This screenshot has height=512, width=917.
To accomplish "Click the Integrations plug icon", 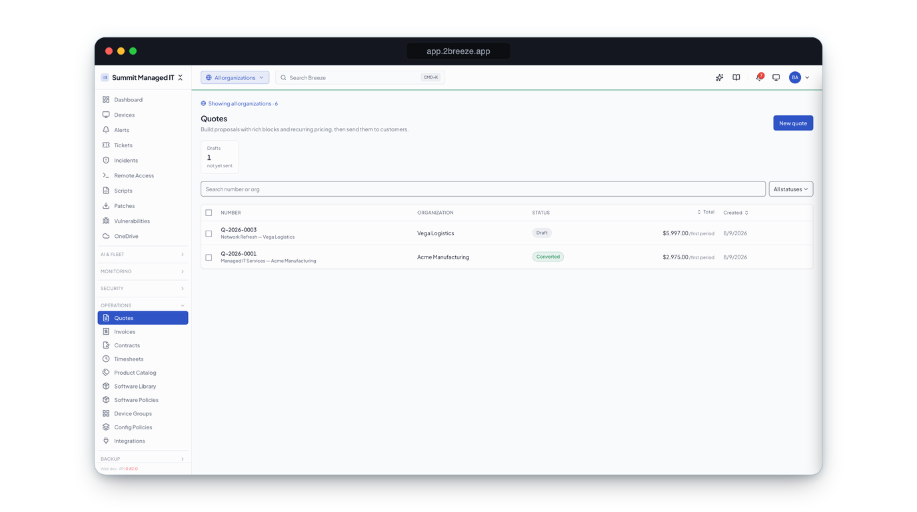I will pos(106,441).
